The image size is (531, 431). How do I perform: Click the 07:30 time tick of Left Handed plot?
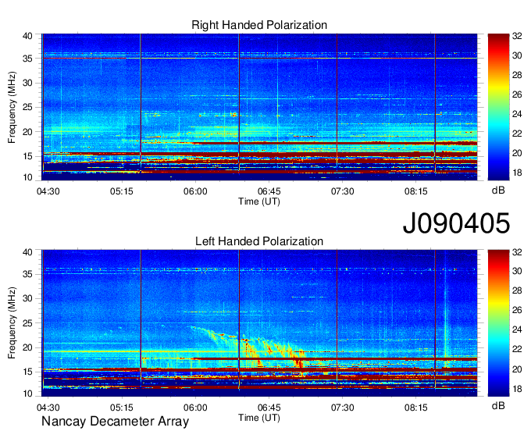(x=342, y=408)
